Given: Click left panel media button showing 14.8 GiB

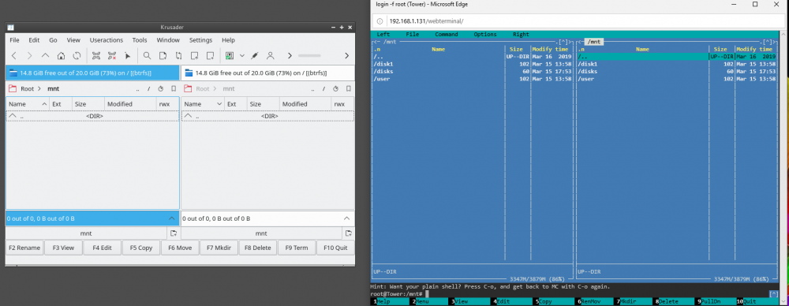Looking at the screenshot, I should pos(92,73).
